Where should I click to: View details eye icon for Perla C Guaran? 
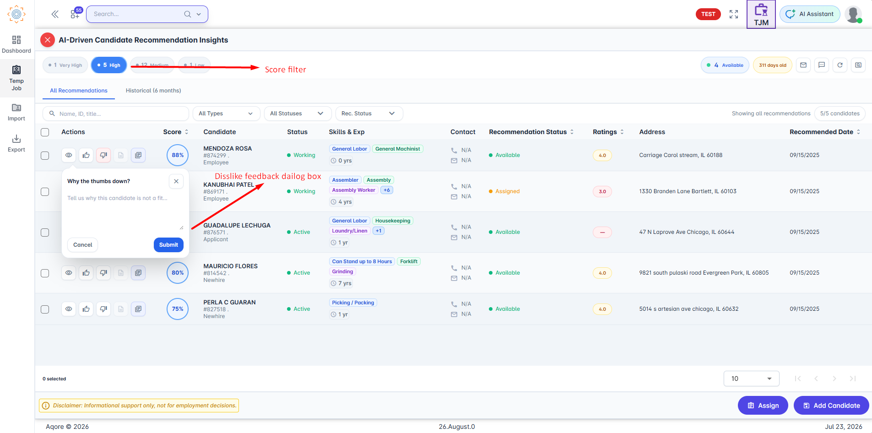tap(69, 309)
